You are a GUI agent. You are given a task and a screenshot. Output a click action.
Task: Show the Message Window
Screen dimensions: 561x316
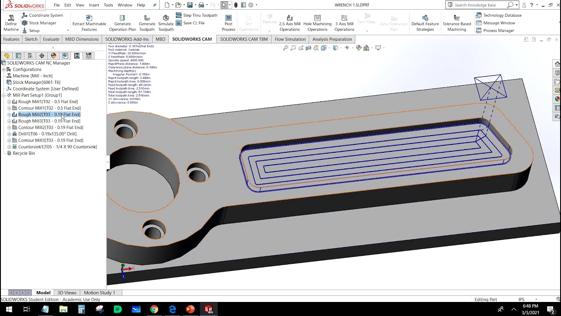tap(495, 23)
